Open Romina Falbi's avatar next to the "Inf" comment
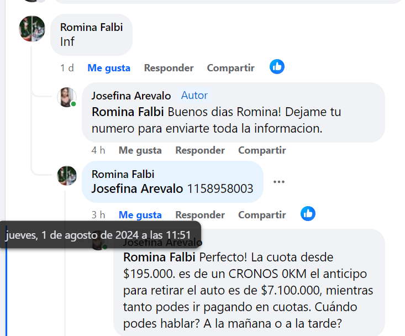The image size is (405, 336). click(x=32, y=29)
